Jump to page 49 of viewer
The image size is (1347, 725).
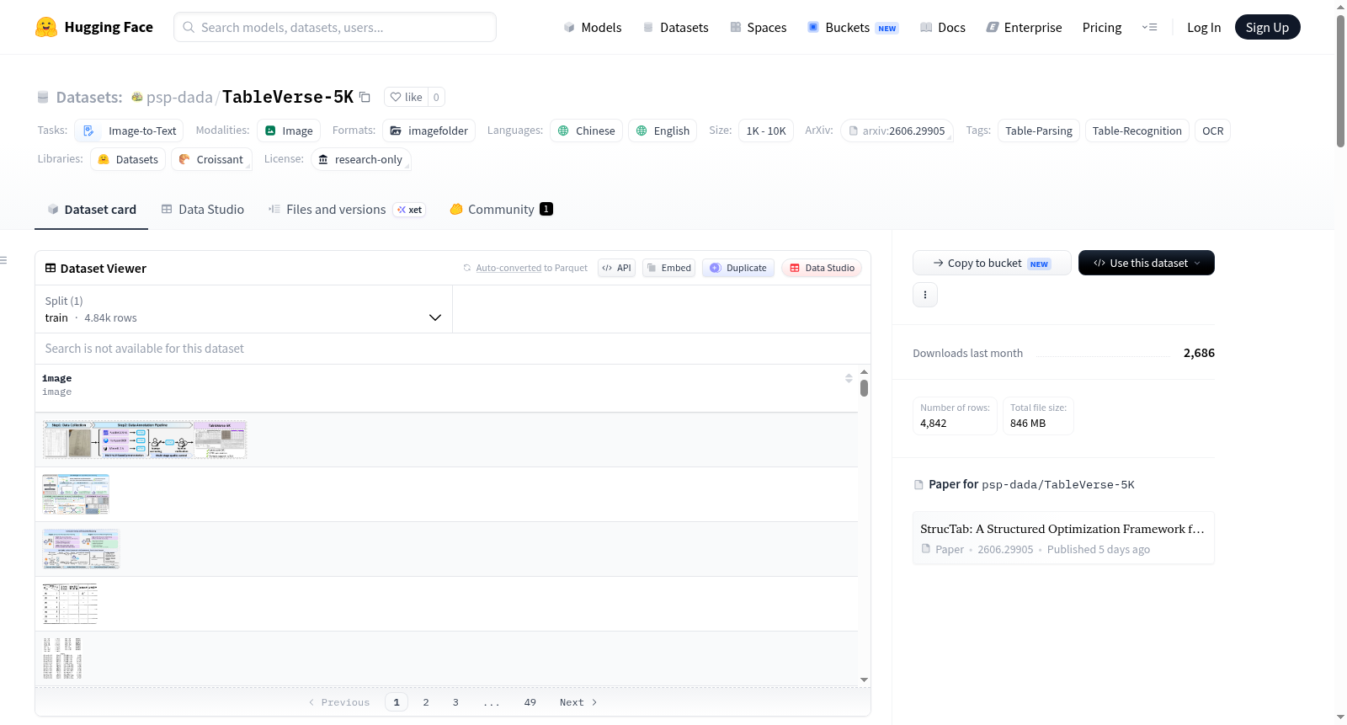tap(530, 702)
